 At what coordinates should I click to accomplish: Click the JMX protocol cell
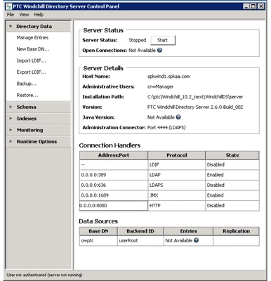pyautogui.click(x=177, y=195)
